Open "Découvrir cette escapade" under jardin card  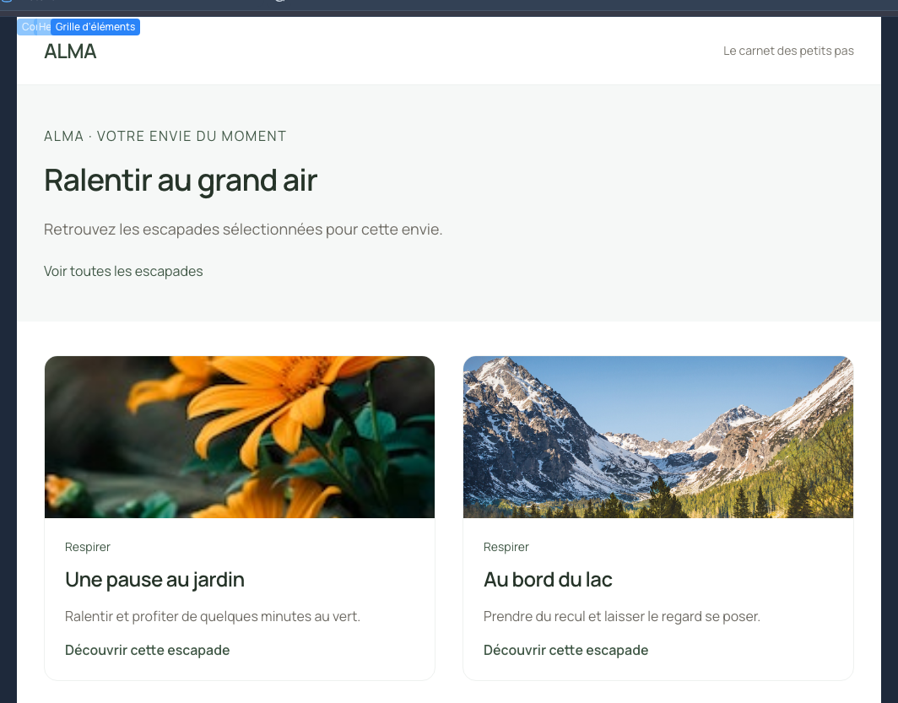[x=147, y=651]
